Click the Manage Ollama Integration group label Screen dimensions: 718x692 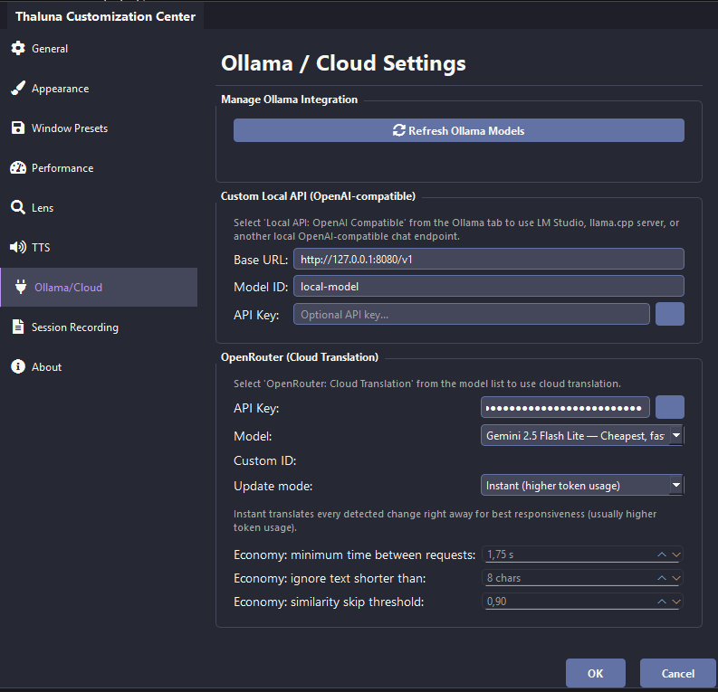[x=289, y=100]
